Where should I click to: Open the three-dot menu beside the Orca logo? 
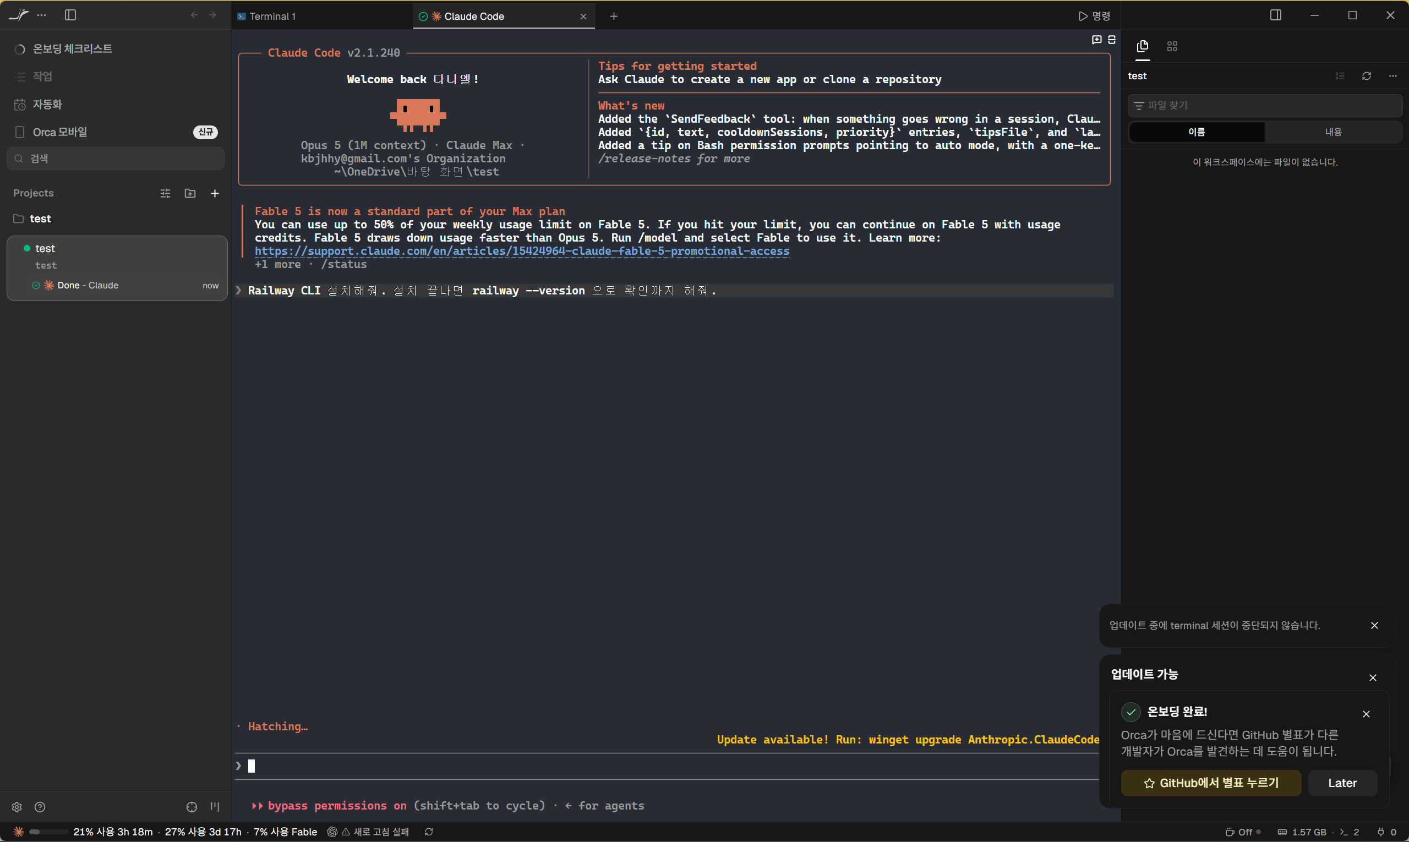41,15
